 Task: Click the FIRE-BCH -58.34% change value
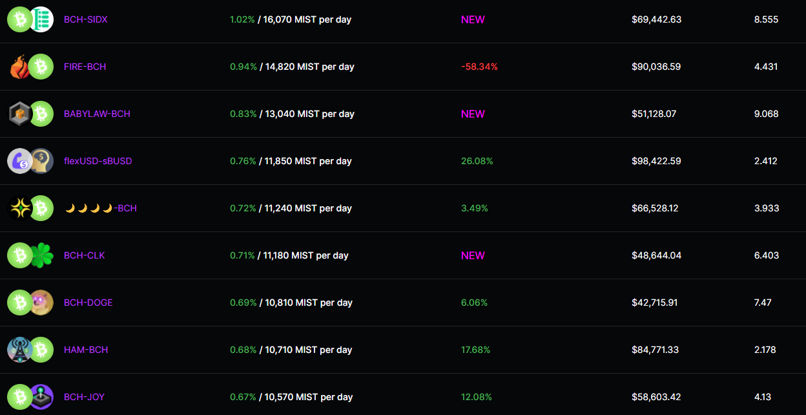pos(479,67)
